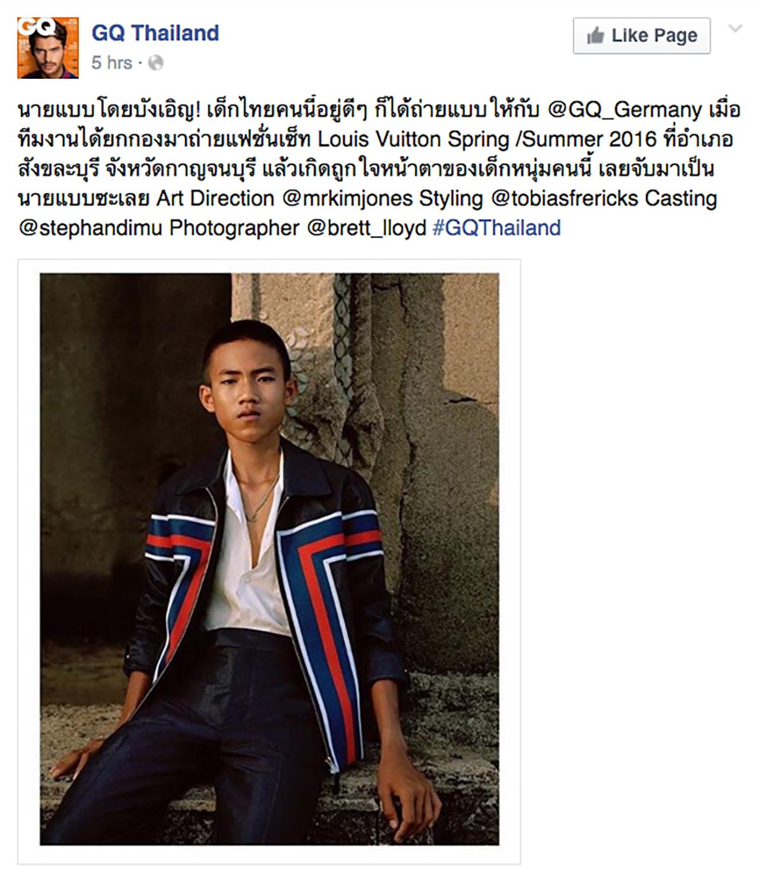Open the GQ Thailand profile picture

[x=47, y=48]
